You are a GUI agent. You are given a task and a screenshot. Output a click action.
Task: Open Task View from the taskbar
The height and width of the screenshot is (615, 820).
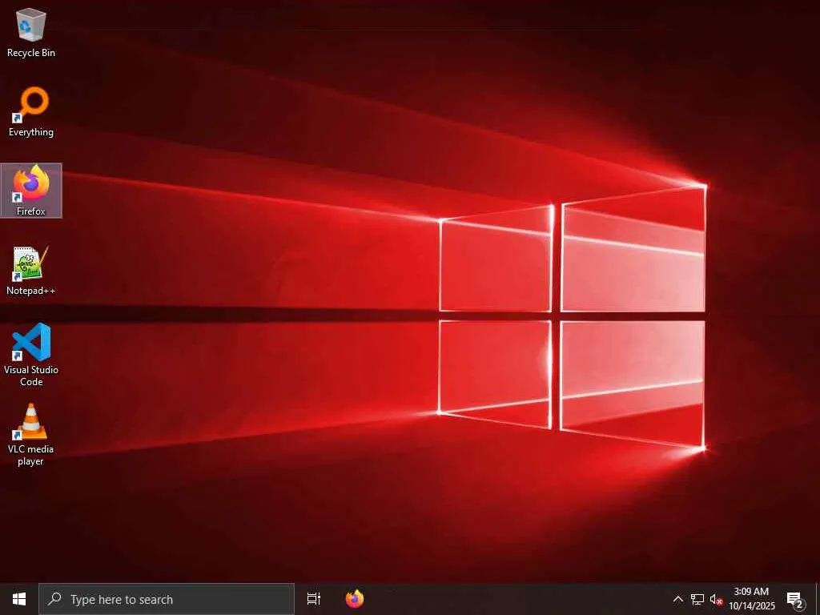[x=314, y=599]
